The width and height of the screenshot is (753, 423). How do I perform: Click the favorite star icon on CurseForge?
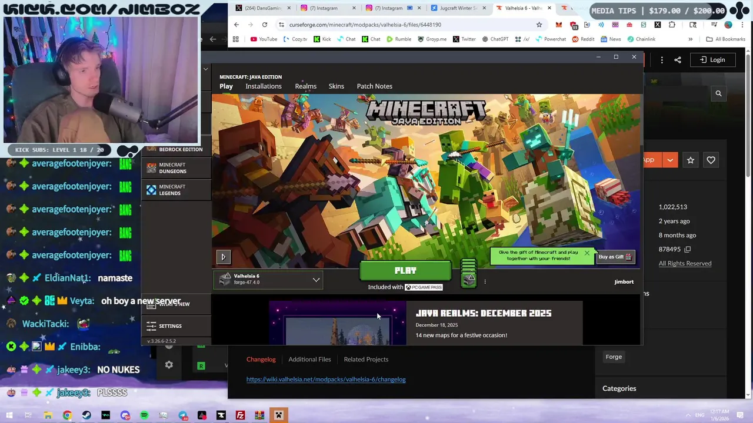point(691,160)
